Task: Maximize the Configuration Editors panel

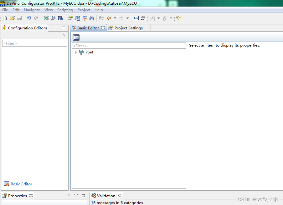Action: pyautogui.click(x=64, y=27)
